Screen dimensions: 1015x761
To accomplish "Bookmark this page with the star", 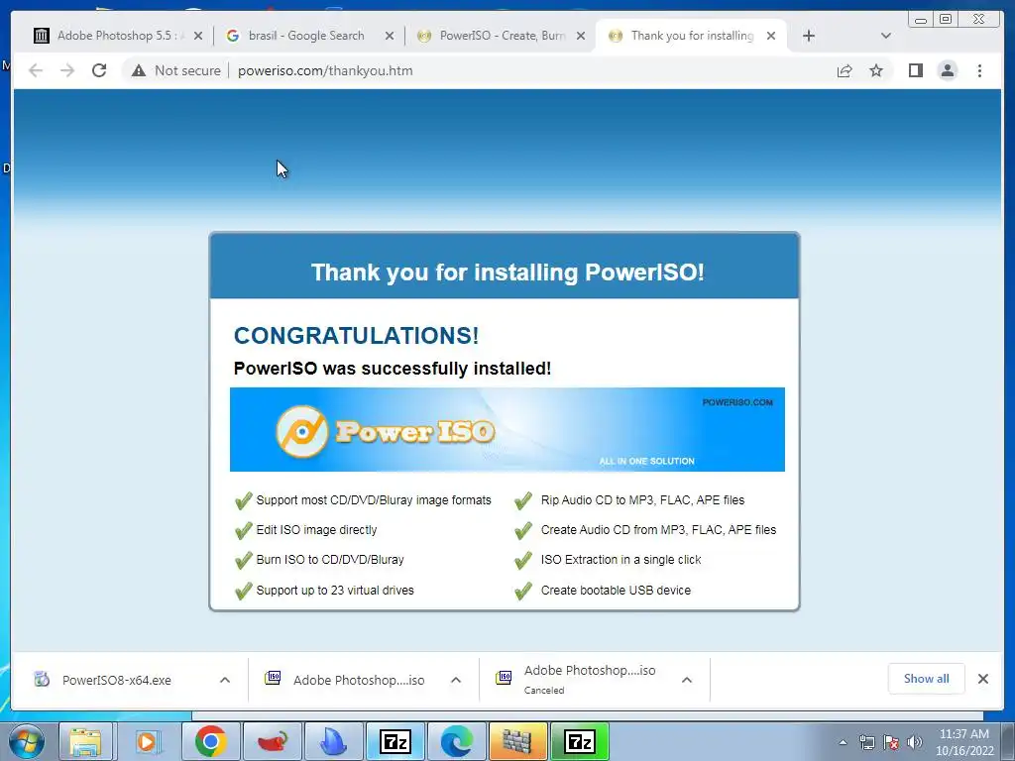I will click(876, 70).
